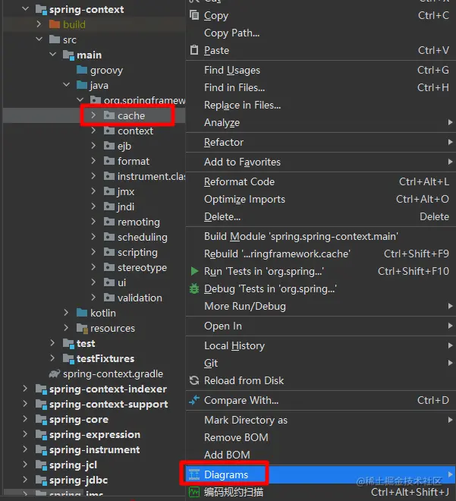This screenshot has width=456, height=501.
Task: Click the spring-core module icon
Action: tap(41, 420)
